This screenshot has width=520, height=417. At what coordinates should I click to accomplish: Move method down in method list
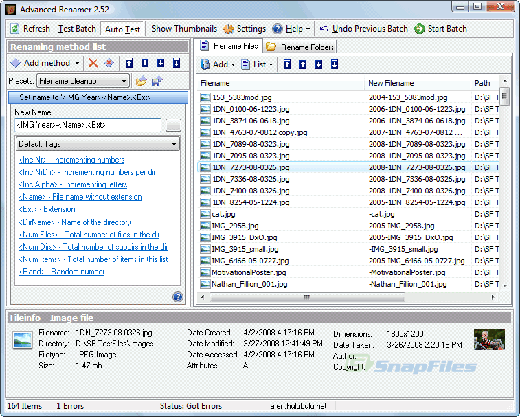(x=161, y=63)
